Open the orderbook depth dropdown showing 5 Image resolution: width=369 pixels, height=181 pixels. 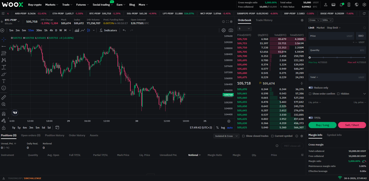244,29
